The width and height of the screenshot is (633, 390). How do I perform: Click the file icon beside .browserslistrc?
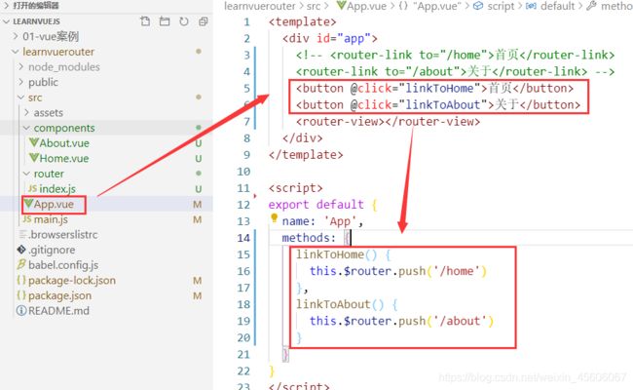(23, 234)
